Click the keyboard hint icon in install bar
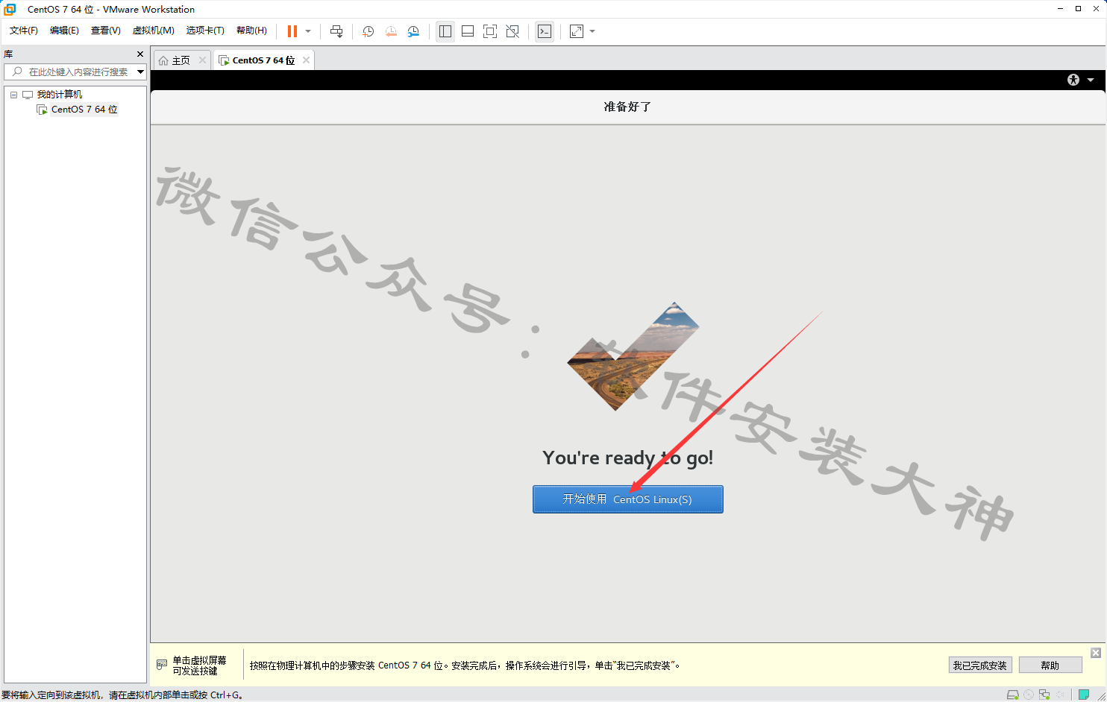The image size is (1107, 702). click(x=162, y=665)
